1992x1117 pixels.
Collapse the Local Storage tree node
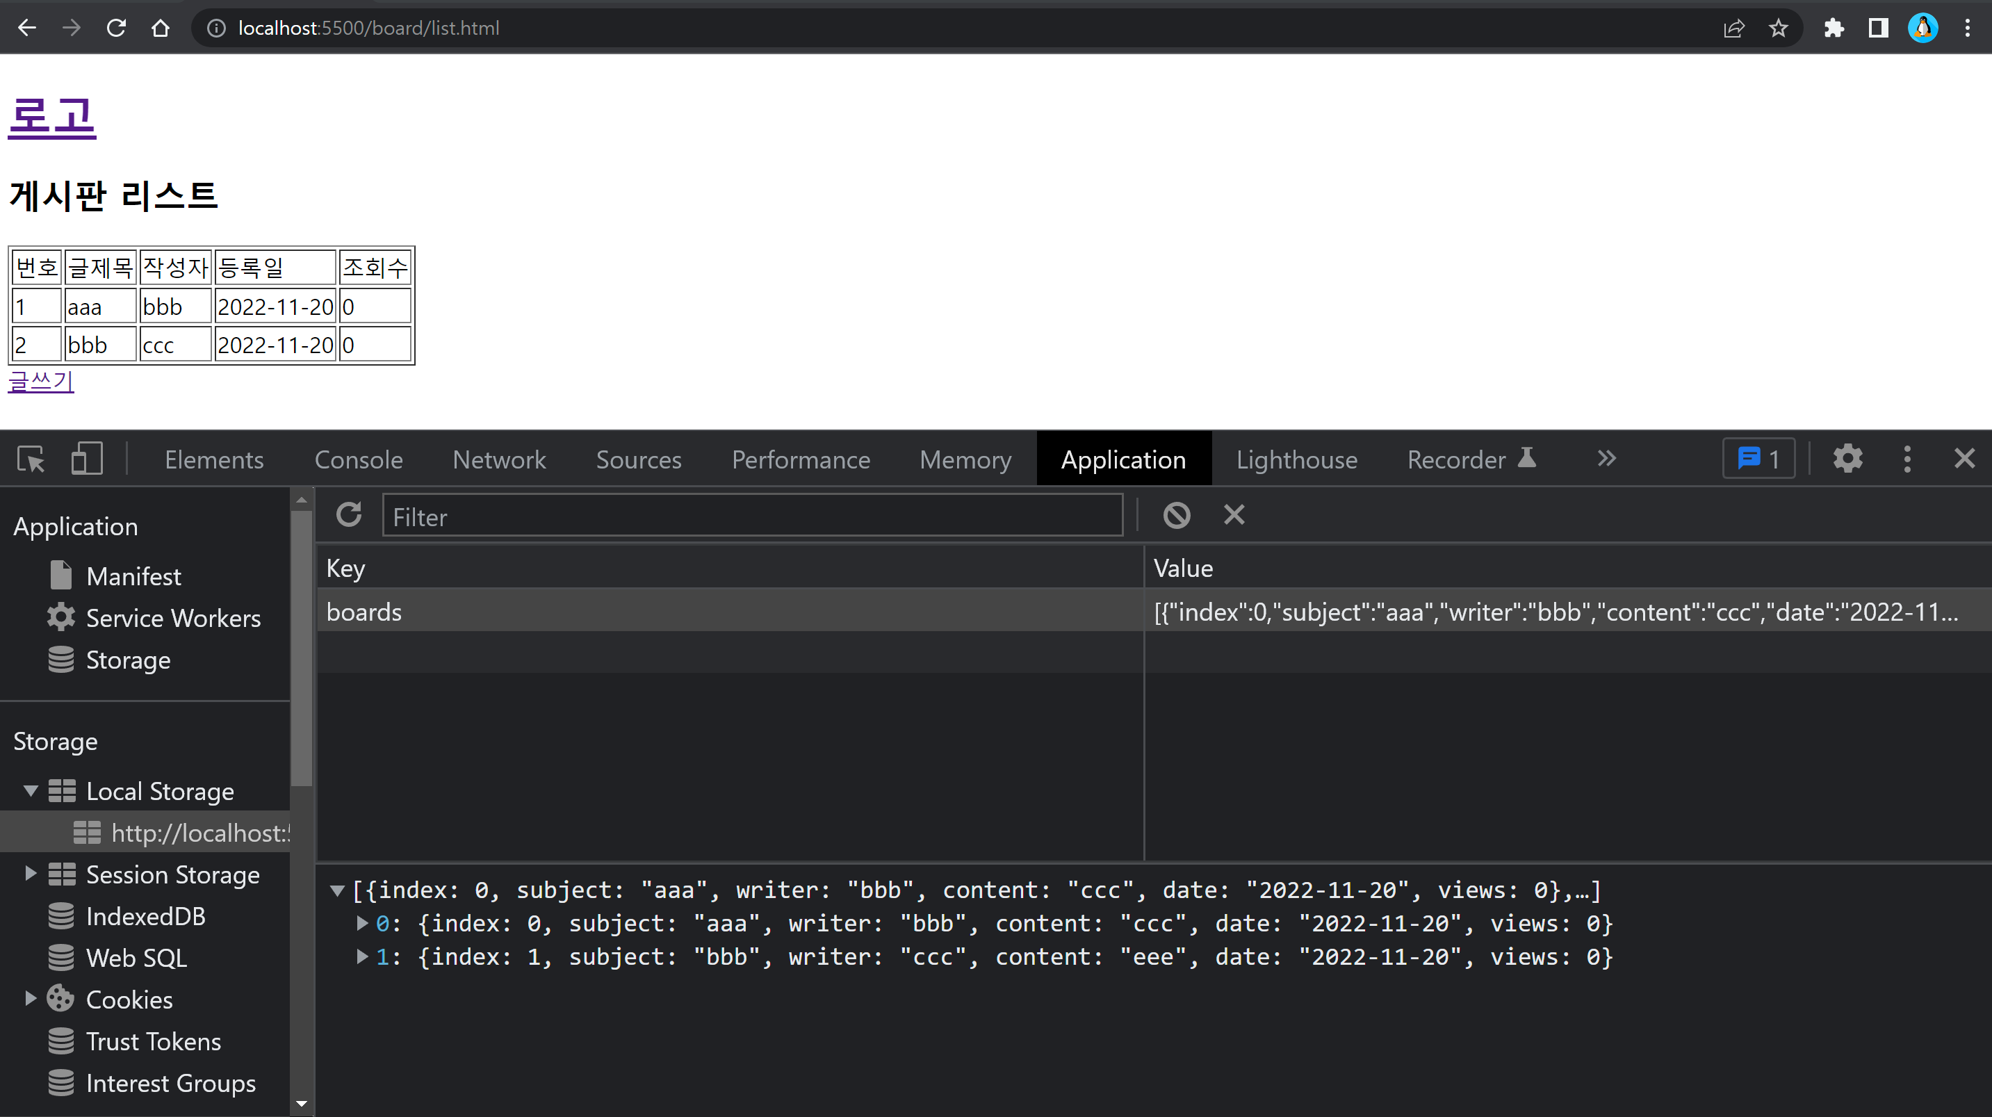(x=31, y=790)
